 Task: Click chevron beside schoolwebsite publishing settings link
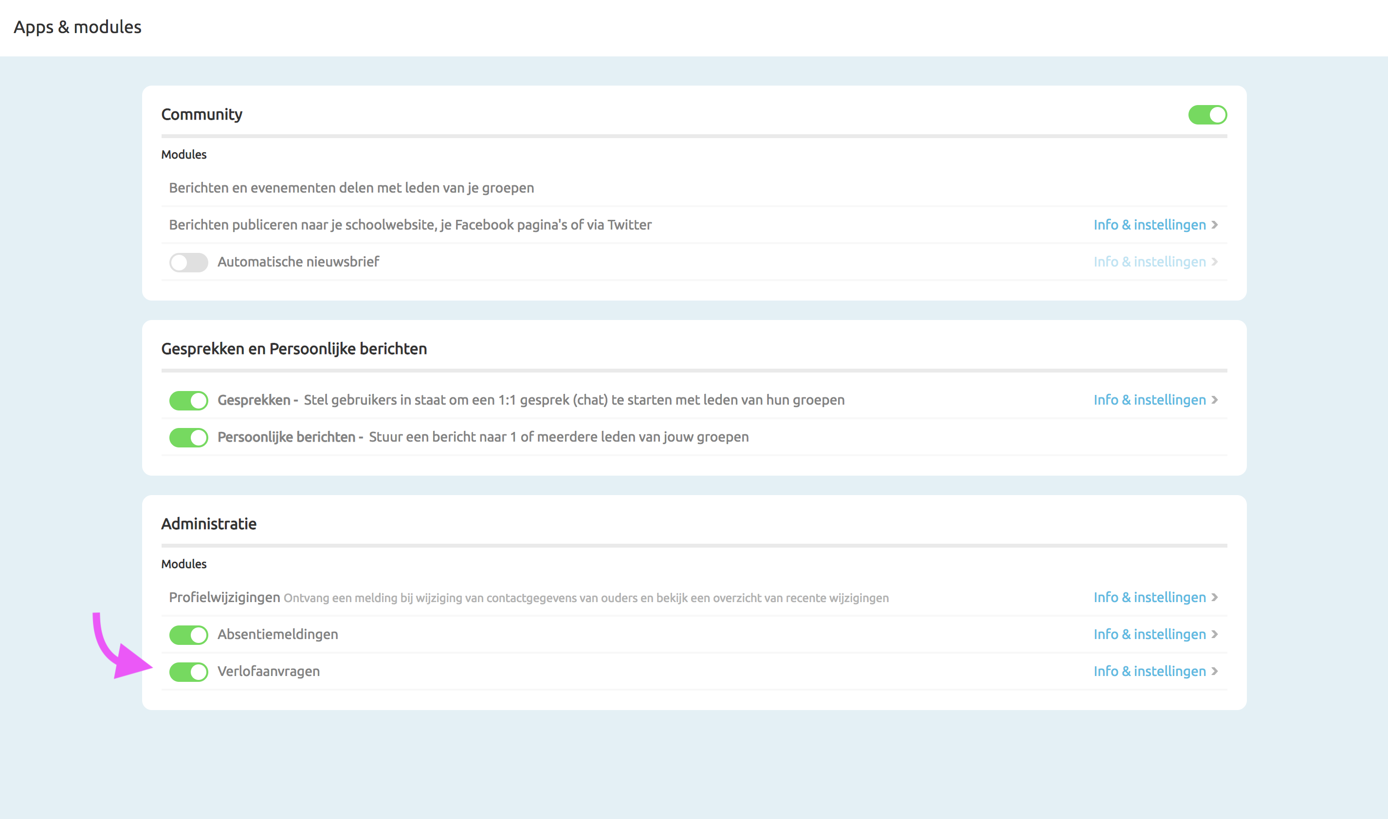tap(1215, 225)
